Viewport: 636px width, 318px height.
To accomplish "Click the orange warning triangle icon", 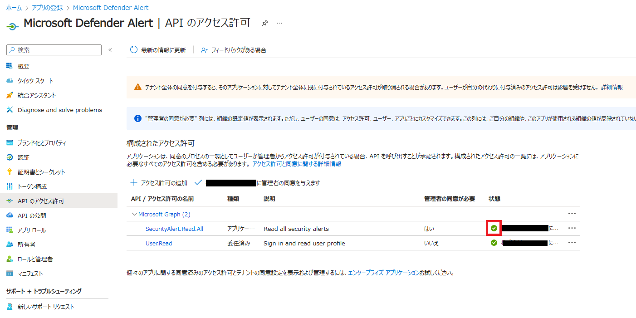I will (138, 87).
